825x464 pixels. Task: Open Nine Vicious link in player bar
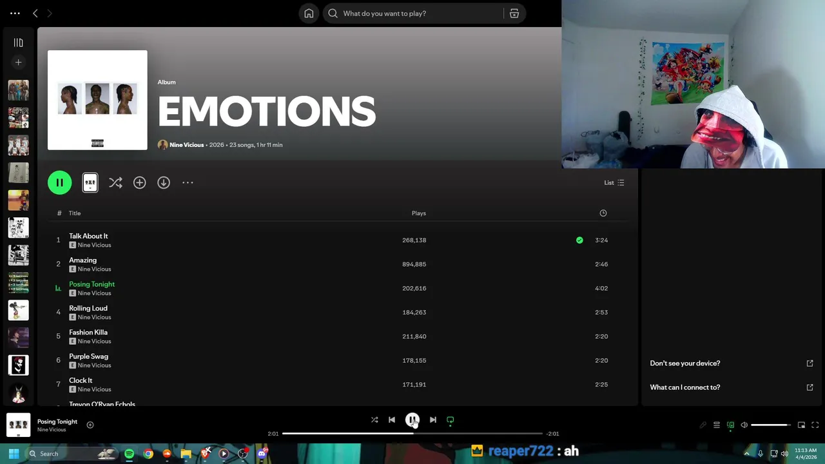click(52, 430)
